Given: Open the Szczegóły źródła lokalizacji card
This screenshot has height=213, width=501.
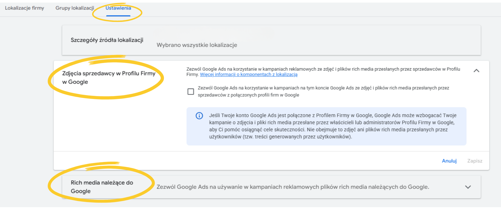Looking at the screenshot, I should click(x=271, y=40).
